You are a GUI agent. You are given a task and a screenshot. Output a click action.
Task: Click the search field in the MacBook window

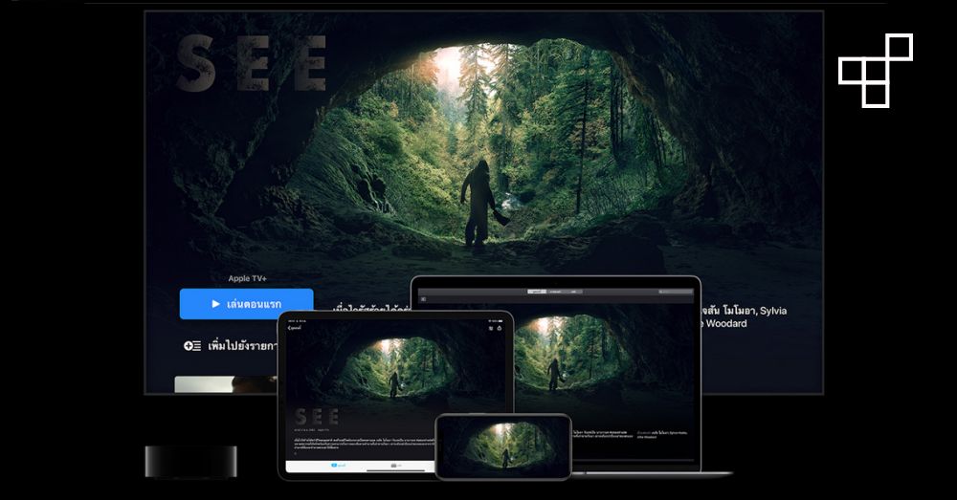coord(675,292)
